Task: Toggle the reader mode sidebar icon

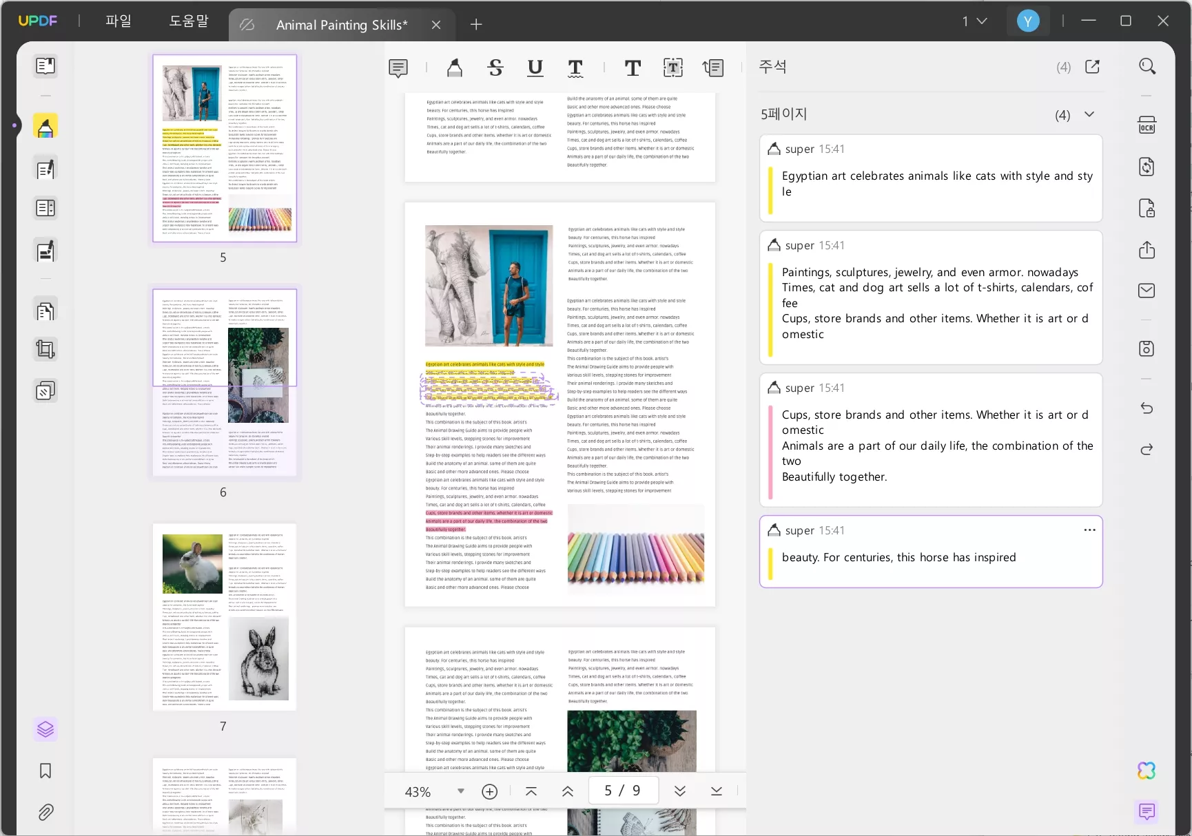Action: coord(45,66)
